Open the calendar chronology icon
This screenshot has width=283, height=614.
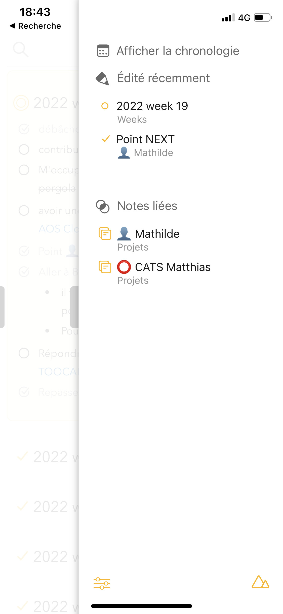pos(103,51)
